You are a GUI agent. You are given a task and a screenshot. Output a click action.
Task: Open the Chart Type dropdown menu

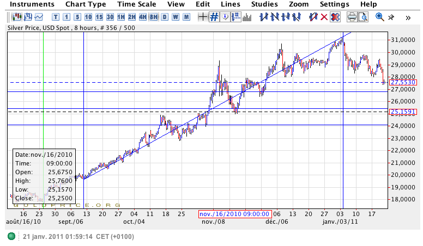coord(86,4)
